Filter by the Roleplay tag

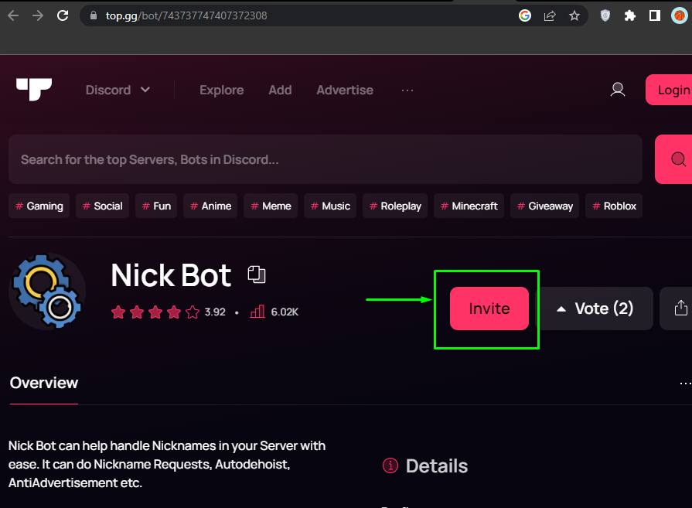(395, 206)
